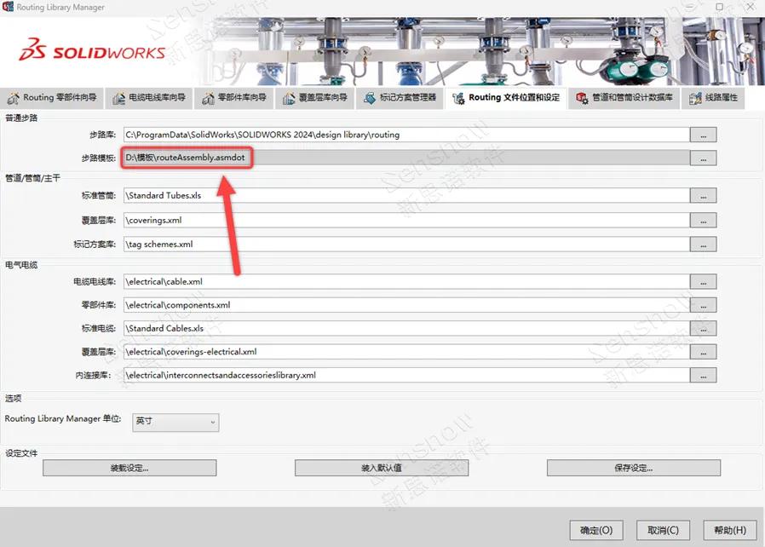Click the 装载设定 button
This screenshot has height=547, width=765.
coord(129,468)
